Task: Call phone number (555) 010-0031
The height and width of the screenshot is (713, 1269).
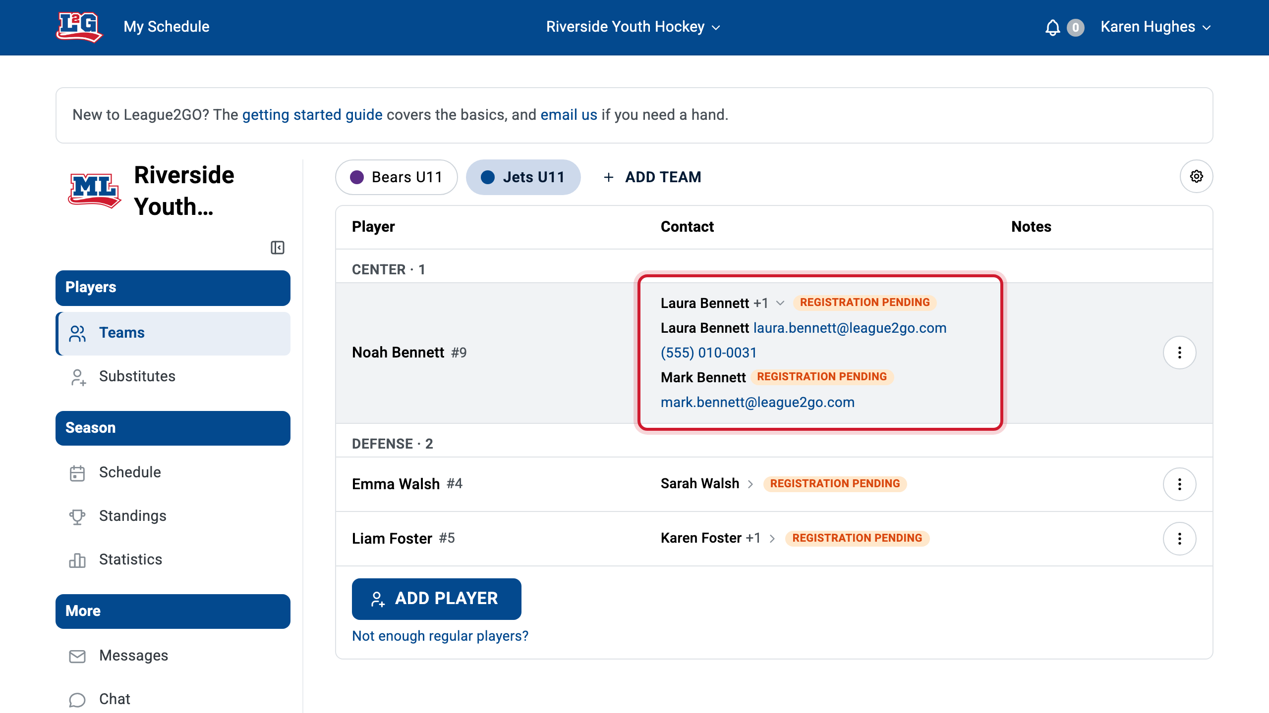Action: pyautogui.click(x=708, y=353)
